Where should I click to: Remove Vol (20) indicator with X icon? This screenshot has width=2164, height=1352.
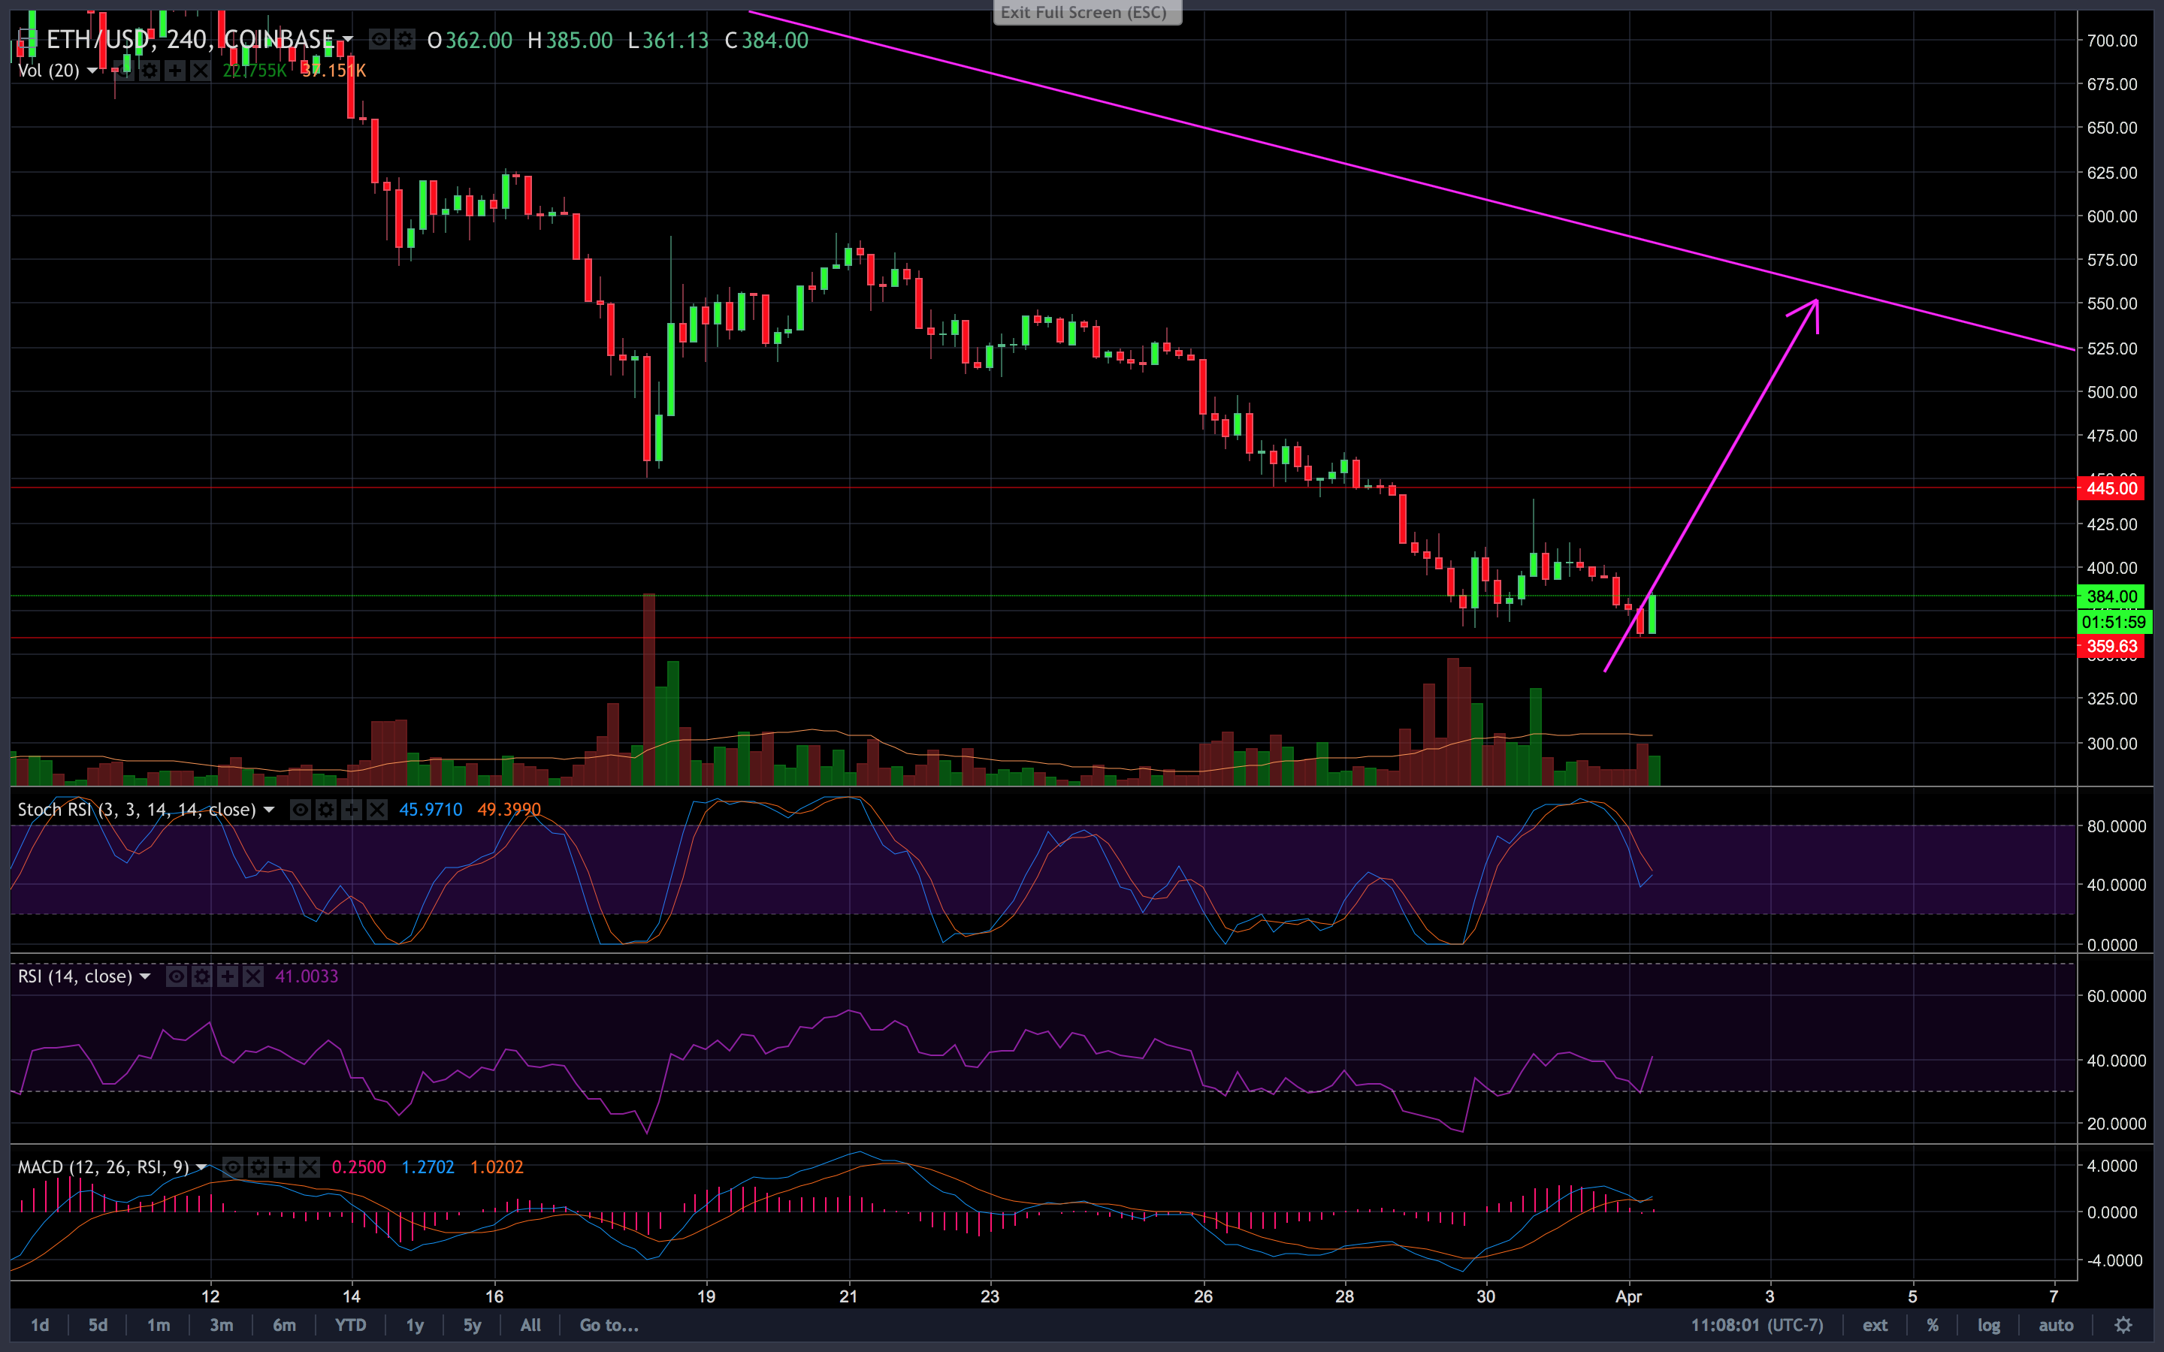(x=201, y=70)
